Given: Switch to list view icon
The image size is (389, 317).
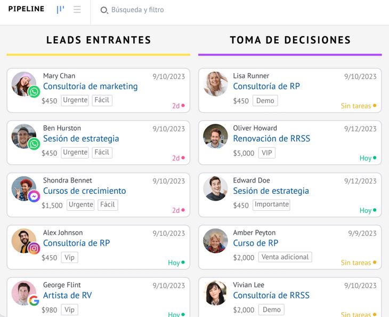Looking at the screenshot, I should pyautogui.click(x=77, y=10).
